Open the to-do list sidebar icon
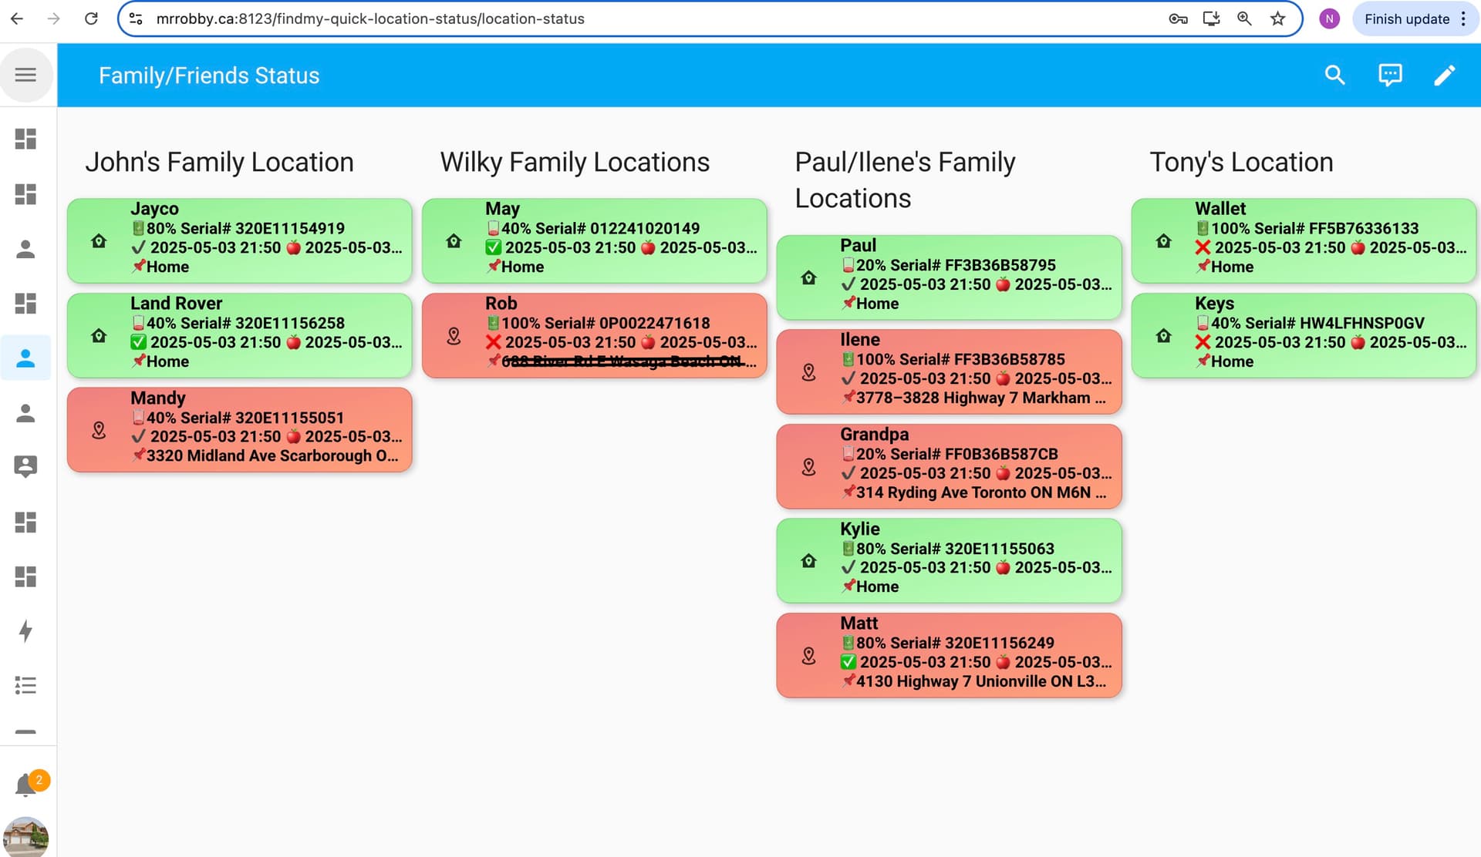This screenshot has height=857, width=1481. (x=25, y=685)
